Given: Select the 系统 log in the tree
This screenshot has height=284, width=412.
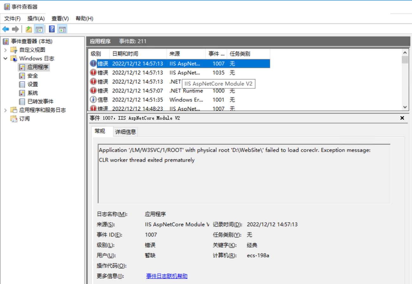Looking at the screenshot, I should point(32,93).
